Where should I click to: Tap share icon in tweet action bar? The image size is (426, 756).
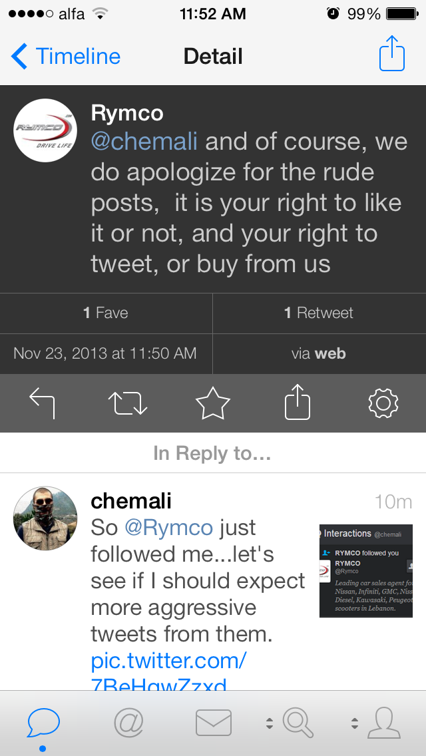298,403
